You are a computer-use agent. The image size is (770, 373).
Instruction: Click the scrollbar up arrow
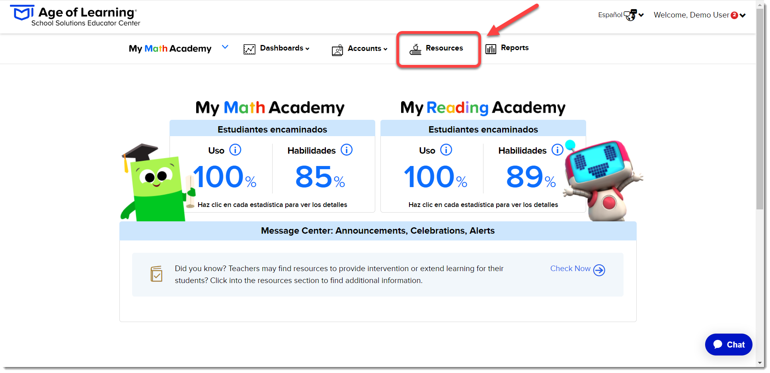pyautogui.click(x=760, y=5)
